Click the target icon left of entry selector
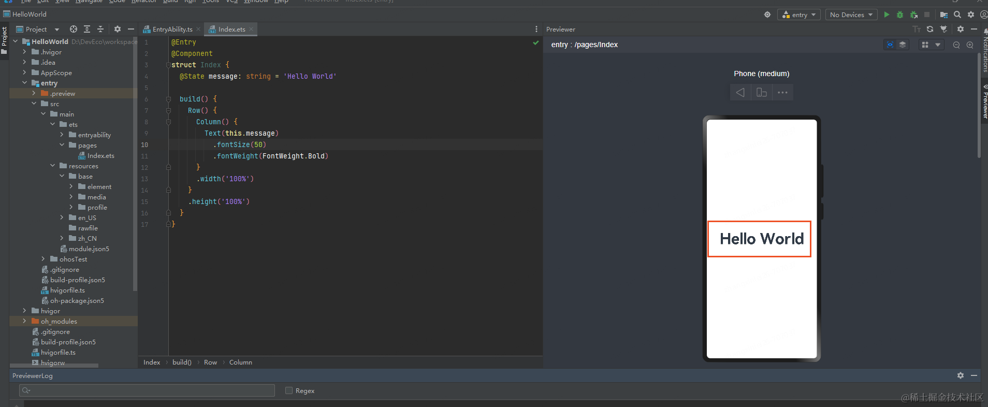 point(767,14)
